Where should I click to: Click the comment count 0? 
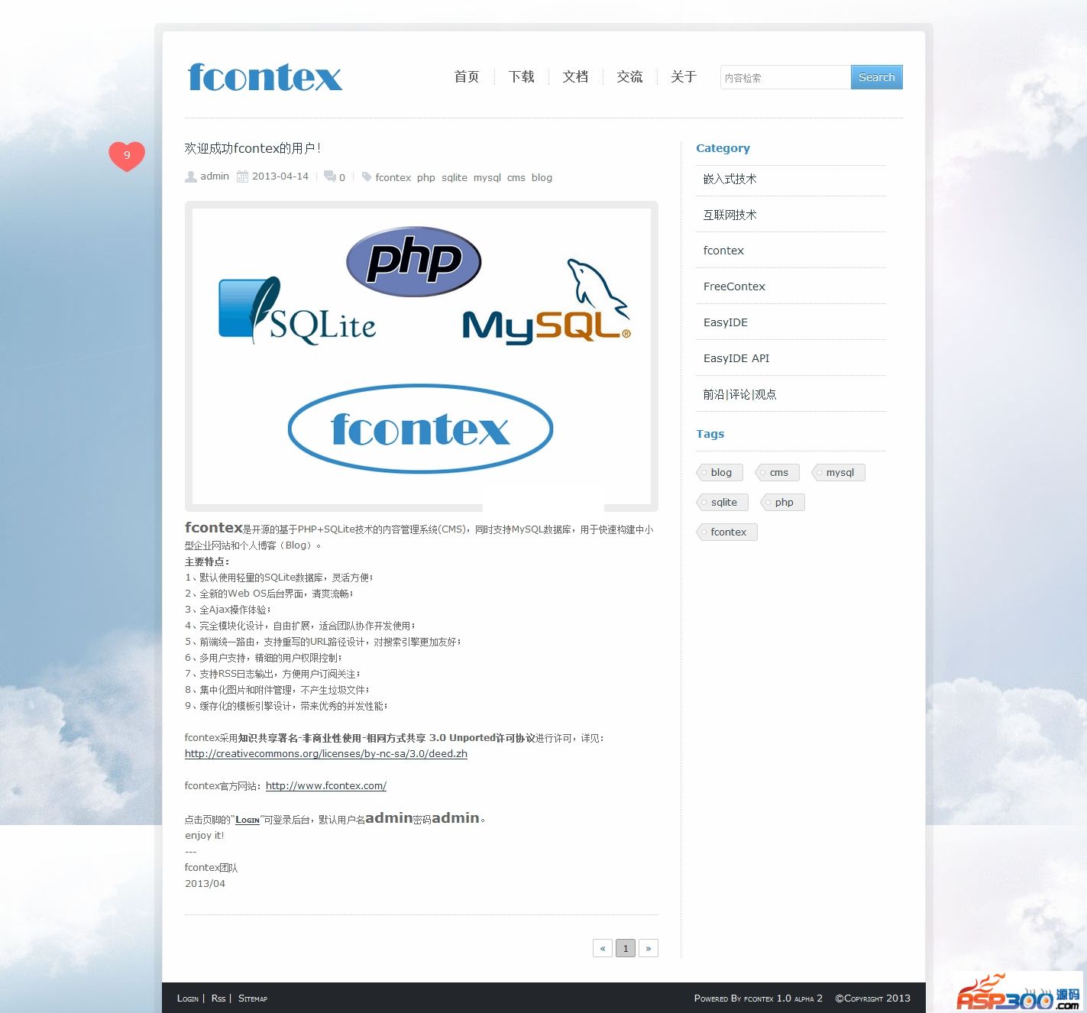tap(342, 177)
